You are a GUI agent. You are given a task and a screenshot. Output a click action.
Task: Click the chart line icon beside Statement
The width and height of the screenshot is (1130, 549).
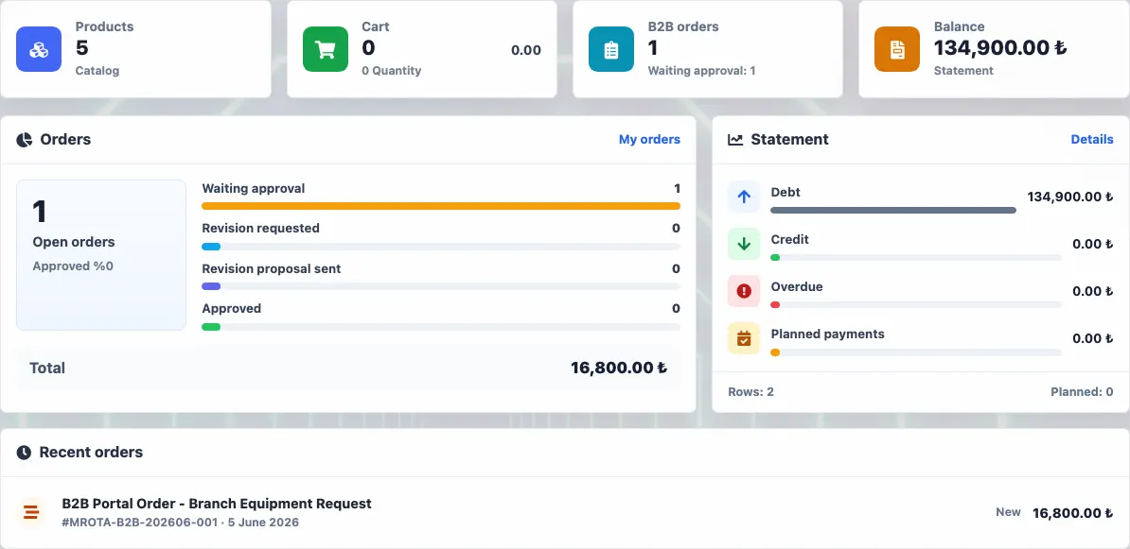(735, 140)
